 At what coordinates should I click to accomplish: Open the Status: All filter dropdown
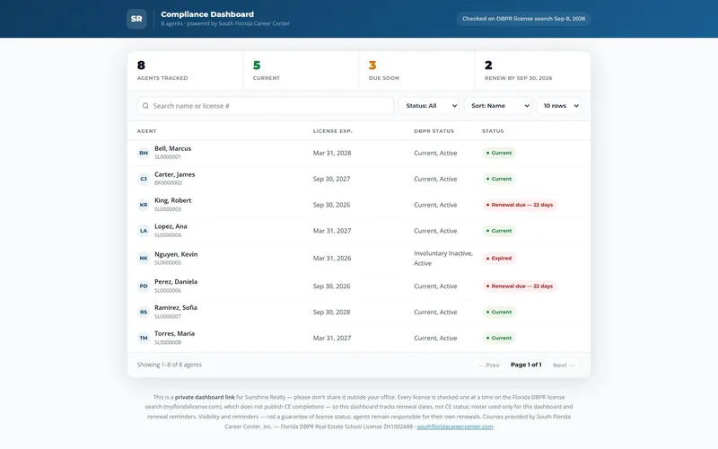pyautogui.click(x=429, y=106)
